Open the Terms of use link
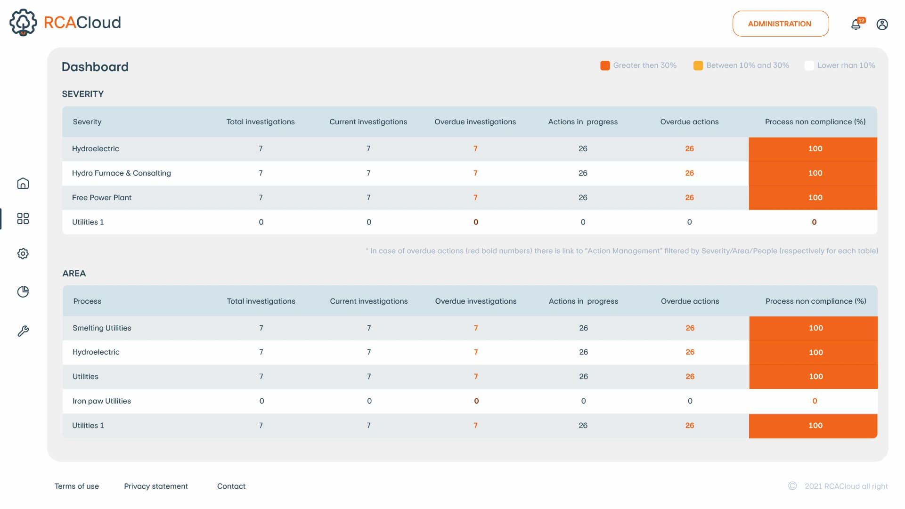This screenshot has height=509, width=905. click(76, 486)
